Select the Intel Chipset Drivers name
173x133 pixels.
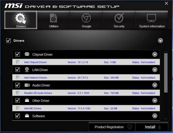(x=35, y=62)
